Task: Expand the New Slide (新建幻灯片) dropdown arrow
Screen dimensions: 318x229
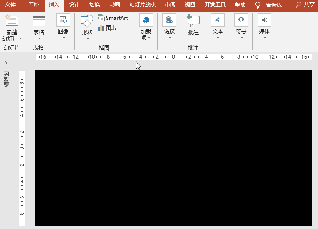Action: pos(20,38)
